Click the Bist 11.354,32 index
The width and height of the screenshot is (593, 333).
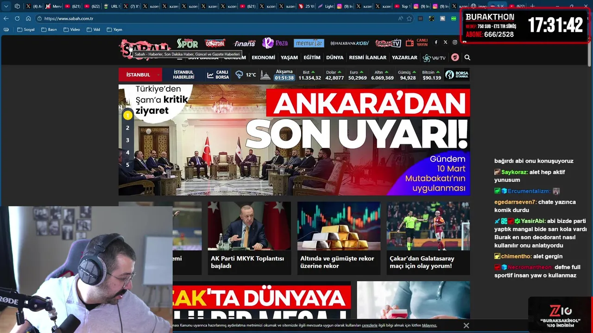pos(309,75)
